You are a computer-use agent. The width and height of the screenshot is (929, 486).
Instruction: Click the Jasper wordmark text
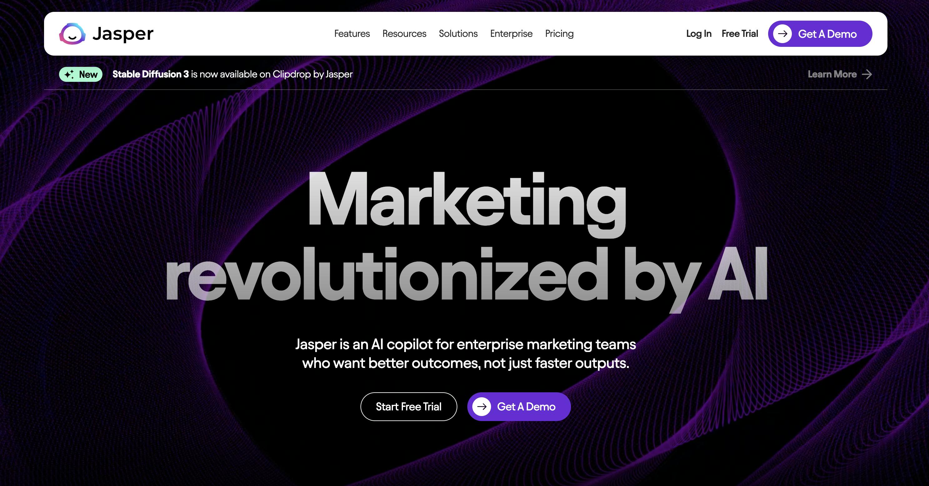(123, 34)
